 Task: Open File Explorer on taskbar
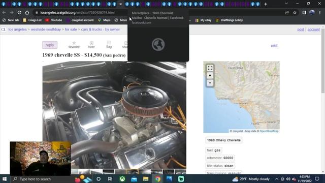(146, 179)
